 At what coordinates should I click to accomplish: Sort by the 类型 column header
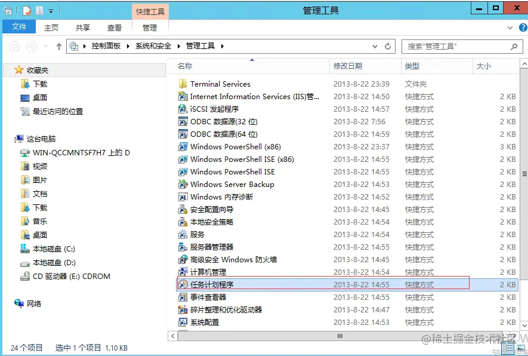pyautogui.click(x=437, y=66)
